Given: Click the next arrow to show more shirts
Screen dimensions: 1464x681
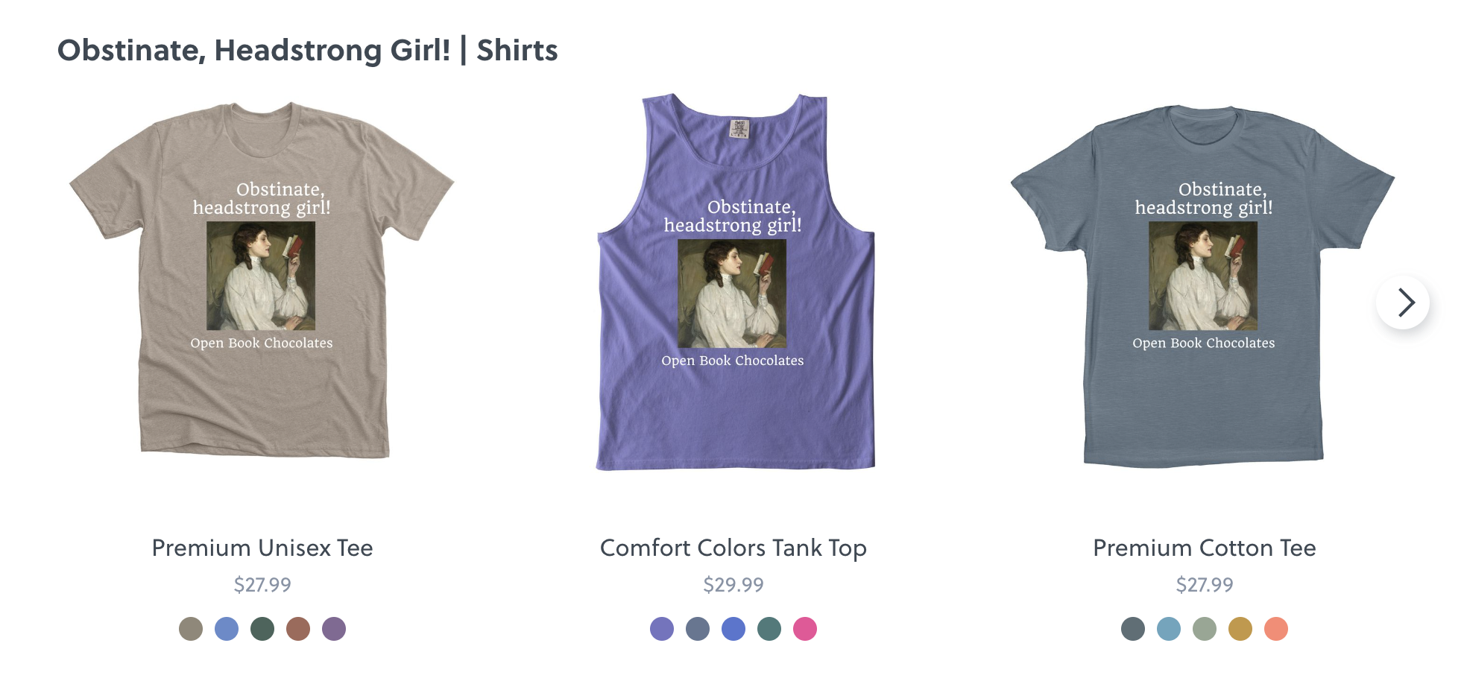Looking at the screenshot, I should point(1403,303).
